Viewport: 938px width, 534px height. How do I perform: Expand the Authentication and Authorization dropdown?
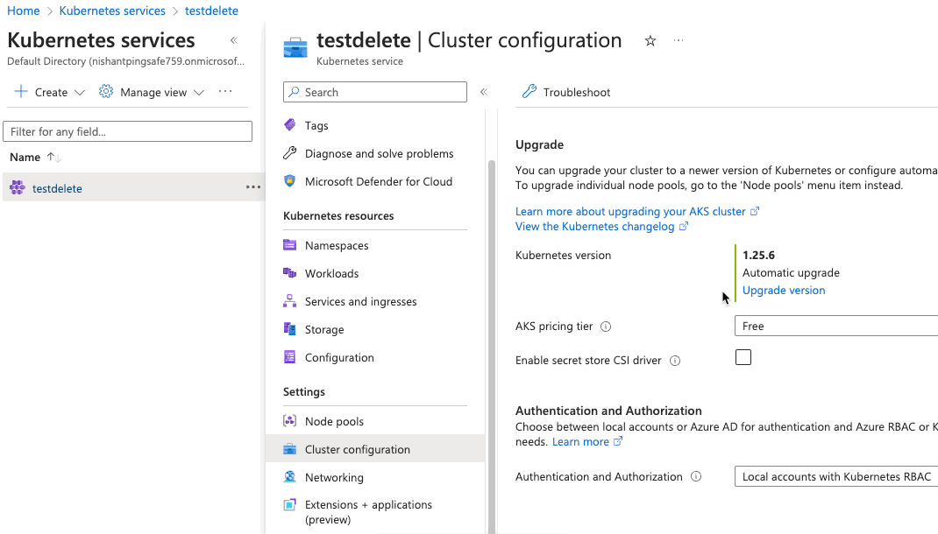tap(835, 477)
